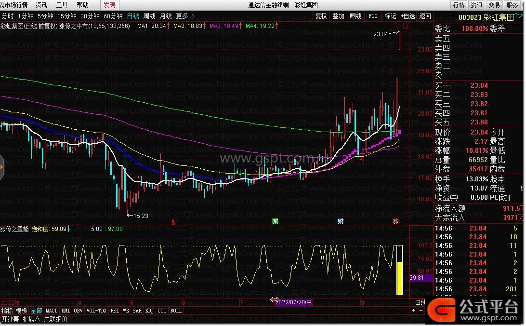Viewport: 526px width, 326px height.
Task: Click the 交易 button at top right
Action: (494, 5)
